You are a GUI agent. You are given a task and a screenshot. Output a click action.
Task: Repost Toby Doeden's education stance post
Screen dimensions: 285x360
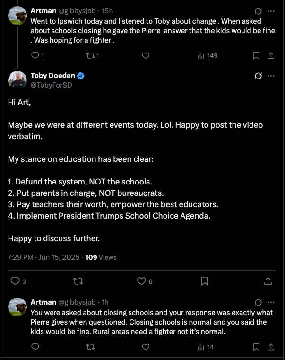[x=78, y=281]
